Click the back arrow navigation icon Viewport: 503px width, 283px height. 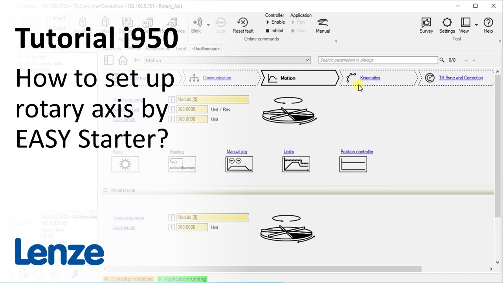(x=137, y=60)
